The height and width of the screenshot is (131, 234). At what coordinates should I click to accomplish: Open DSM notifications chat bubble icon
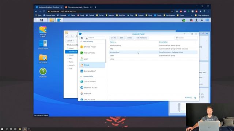[x=191, y=20]
